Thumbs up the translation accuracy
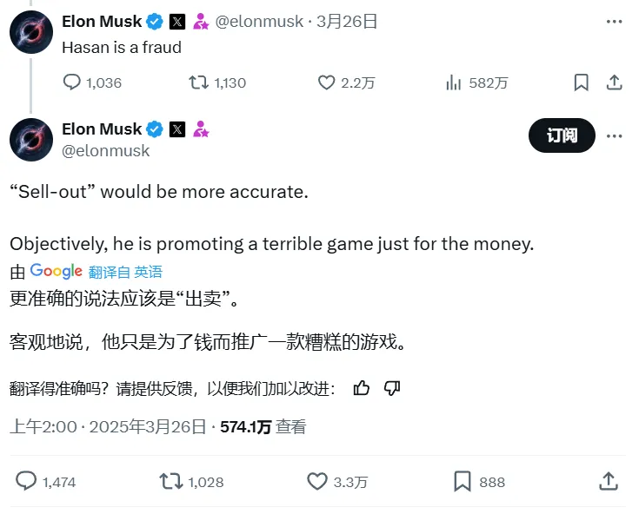 tap(362, 388)
